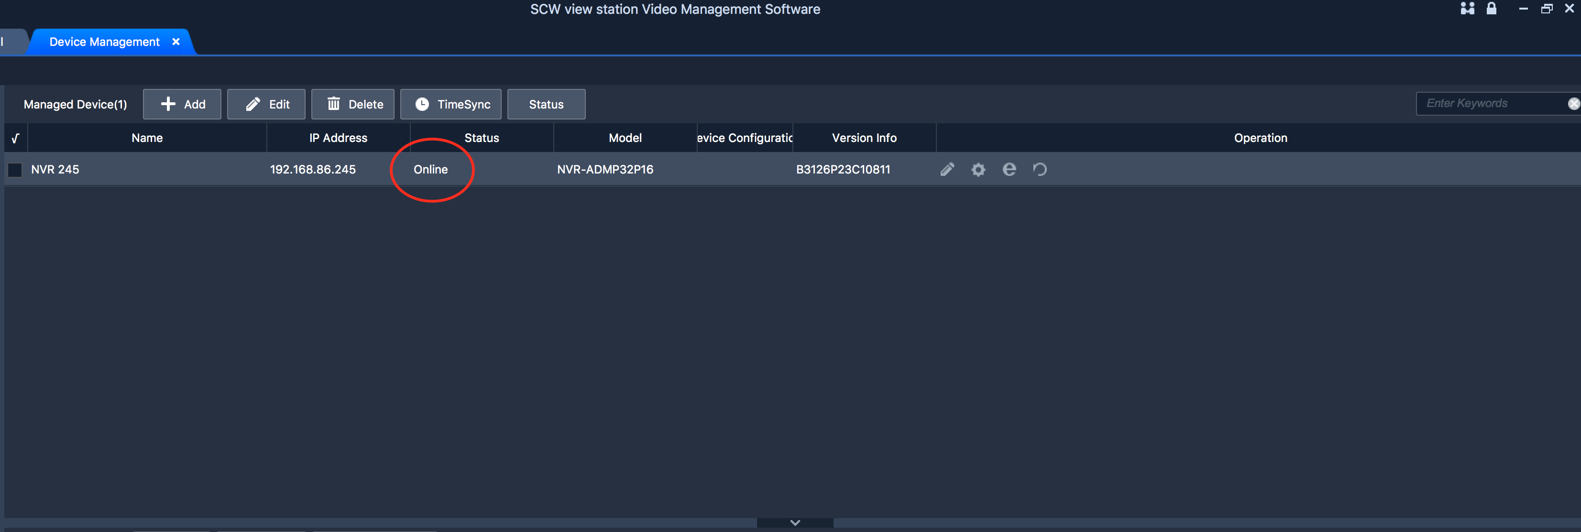Click the Status button in toolbar
Image resolution: width=1581 pixels, height=532 pixels.
coord(546,104)
